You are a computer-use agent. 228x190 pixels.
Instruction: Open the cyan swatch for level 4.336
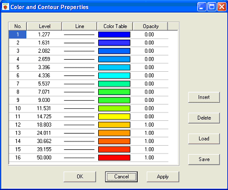(x=114, y=75)
